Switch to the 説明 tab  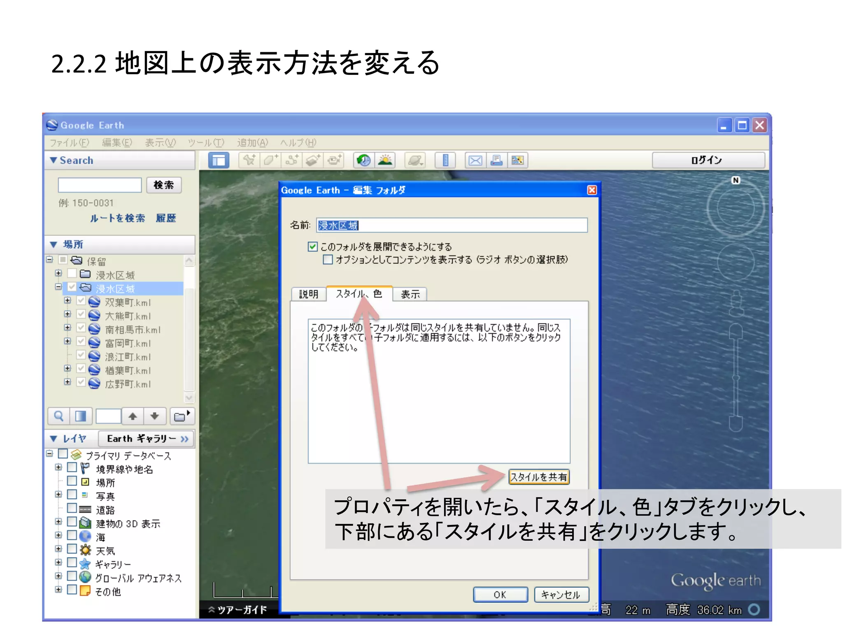(x=309, y=294)
